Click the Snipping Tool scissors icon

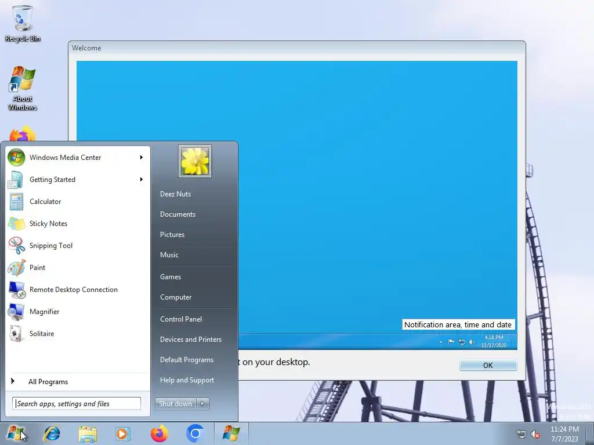[x=16, y=246]
